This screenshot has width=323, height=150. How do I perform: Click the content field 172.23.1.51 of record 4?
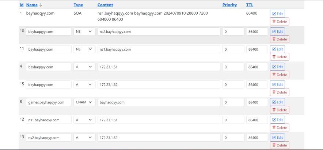coord(159,67)
